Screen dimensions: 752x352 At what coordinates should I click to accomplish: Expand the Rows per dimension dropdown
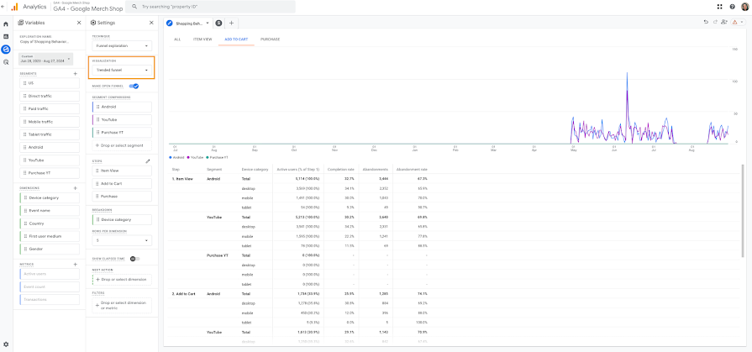122,240
